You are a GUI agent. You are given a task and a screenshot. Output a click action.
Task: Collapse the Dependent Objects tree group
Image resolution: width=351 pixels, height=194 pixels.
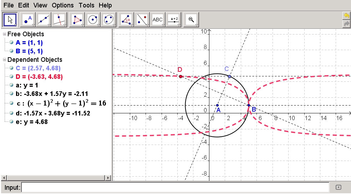tap(4, 60)
